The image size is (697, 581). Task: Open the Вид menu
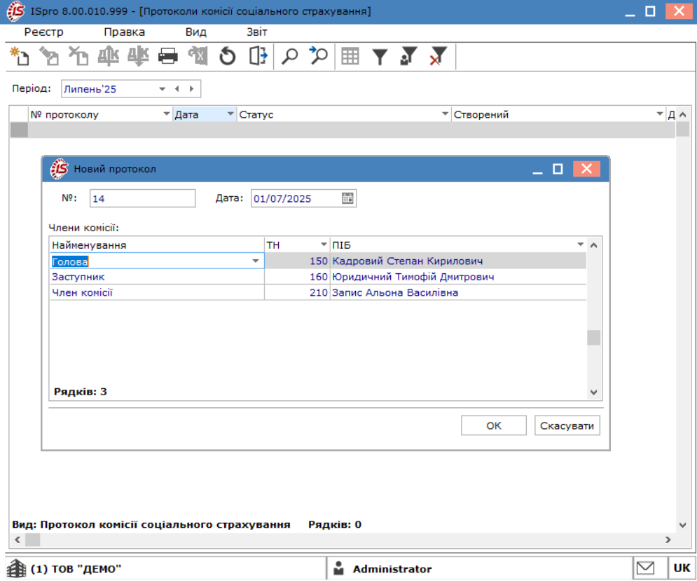click(195, 32)
